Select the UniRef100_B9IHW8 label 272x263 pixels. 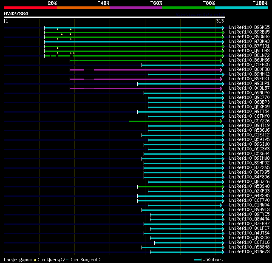tap(249, 158)
